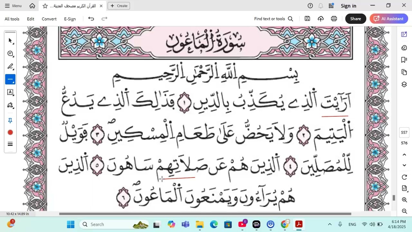This screenshot has height=232, width=412.
Task: Show the bookmarks panel
Action: pos(404,60)
